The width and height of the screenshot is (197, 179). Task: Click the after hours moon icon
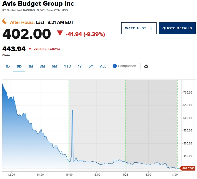(x=5, y=22)
